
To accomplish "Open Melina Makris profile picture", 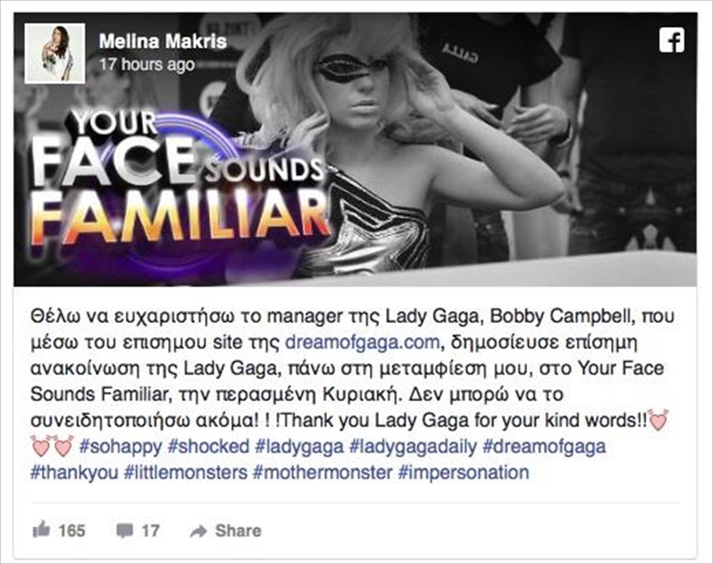I will click(55, 53).
